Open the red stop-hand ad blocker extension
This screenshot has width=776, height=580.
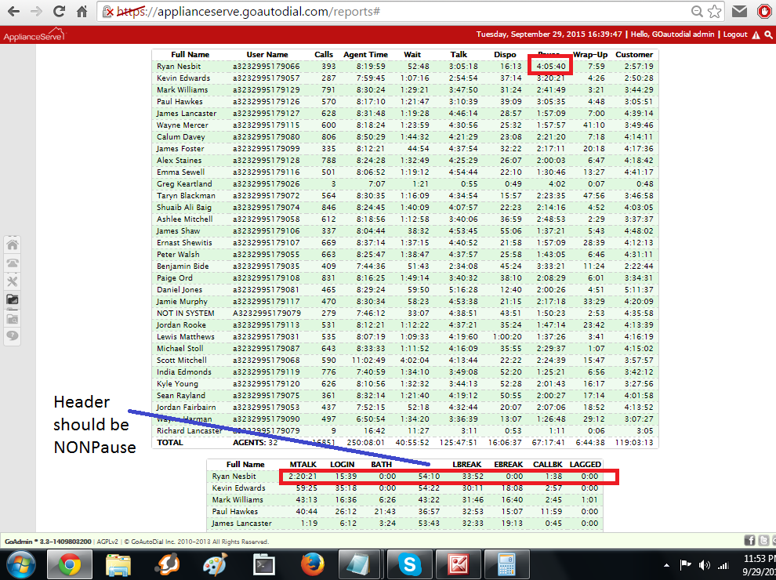[764, 11]
